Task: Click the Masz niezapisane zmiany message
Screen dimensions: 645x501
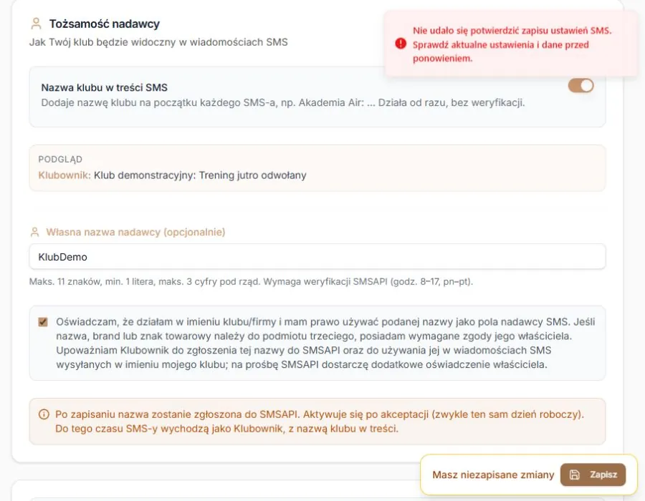Action: [x=493, y=475]
